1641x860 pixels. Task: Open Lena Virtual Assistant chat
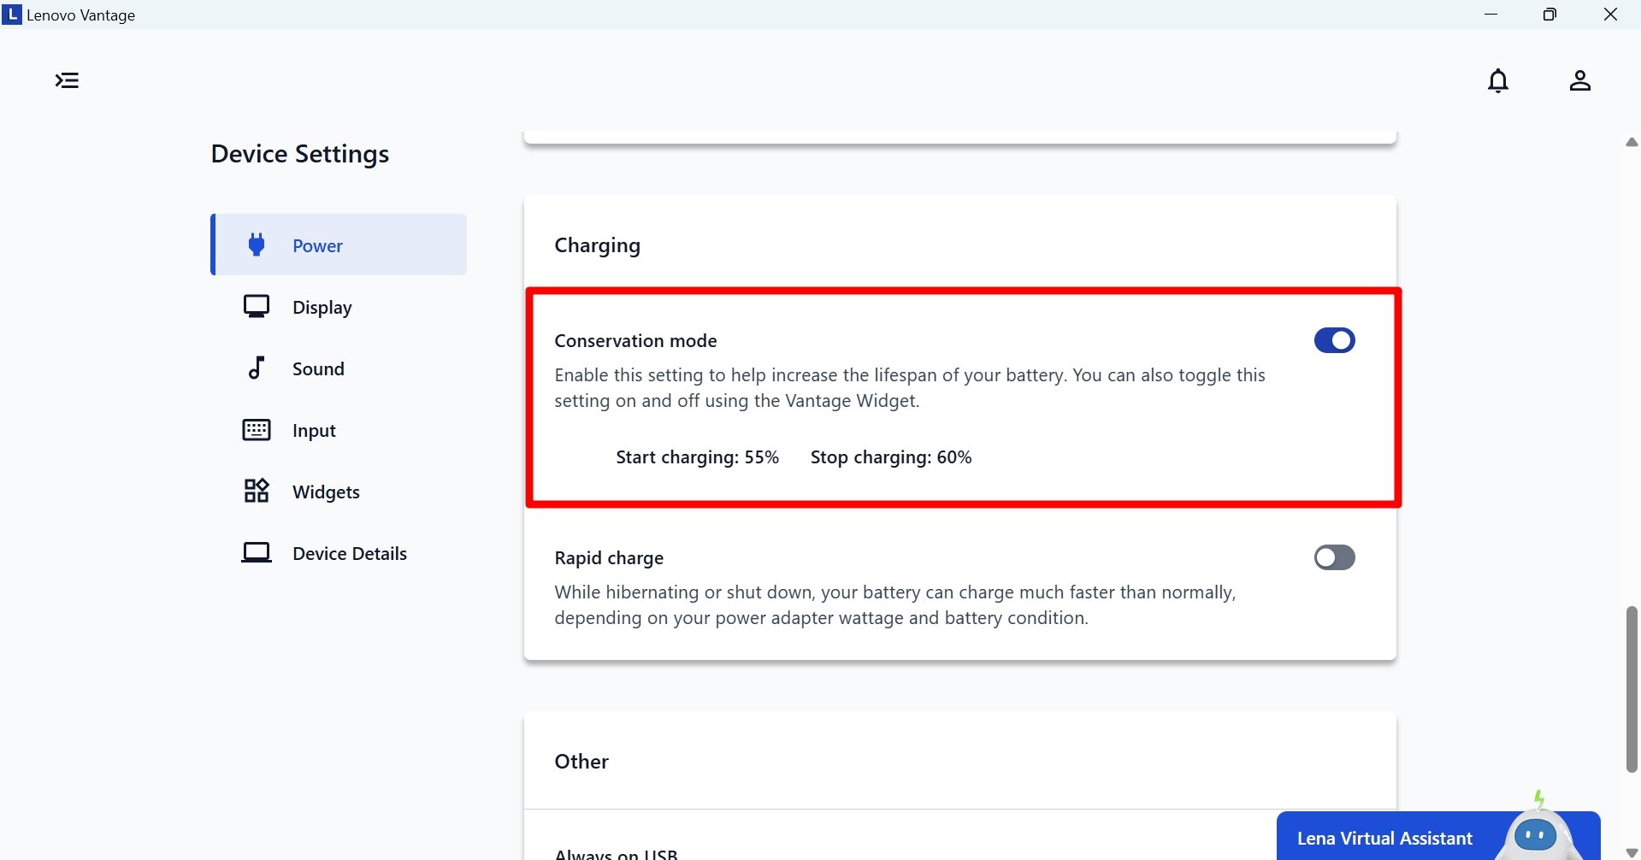tap(1384, 838)
